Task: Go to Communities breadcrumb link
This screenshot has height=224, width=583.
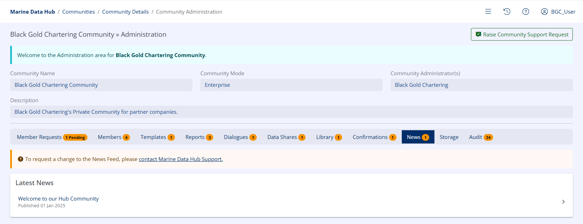Action: point(78,12)
